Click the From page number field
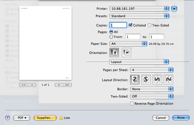 [133, 37]
